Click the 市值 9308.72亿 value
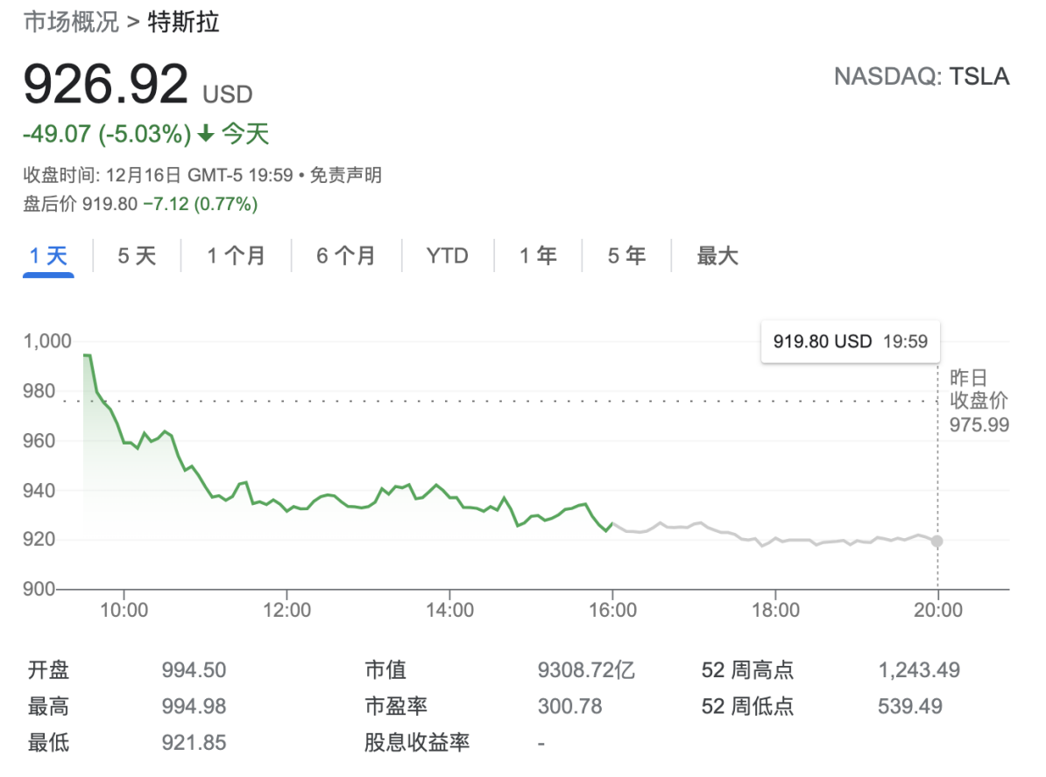This screenshot has height=777, width=1046. [585, 671]
